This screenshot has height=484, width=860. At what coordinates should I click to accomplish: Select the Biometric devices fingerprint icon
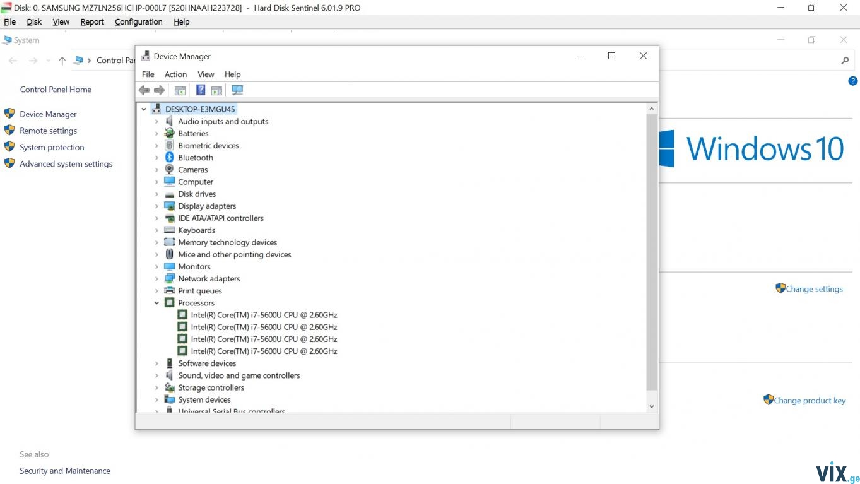(169, 145)
